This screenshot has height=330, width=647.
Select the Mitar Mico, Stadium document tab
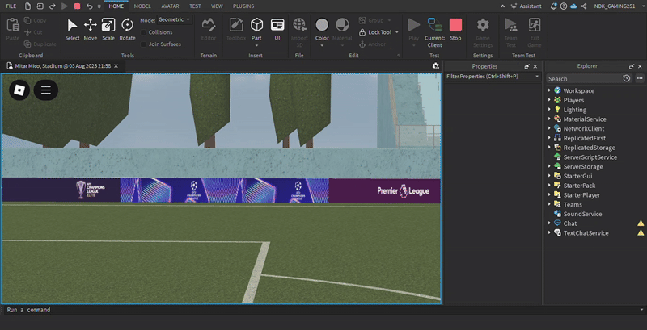click(62, 66)
